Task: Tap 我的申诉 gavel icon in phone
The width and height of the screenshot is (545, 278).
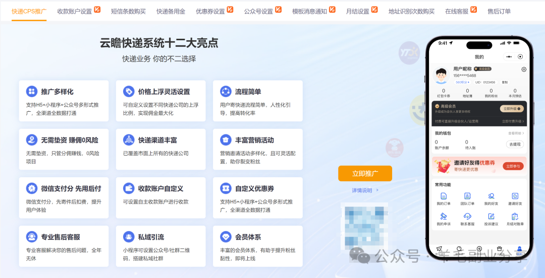Action: (444, 216)
